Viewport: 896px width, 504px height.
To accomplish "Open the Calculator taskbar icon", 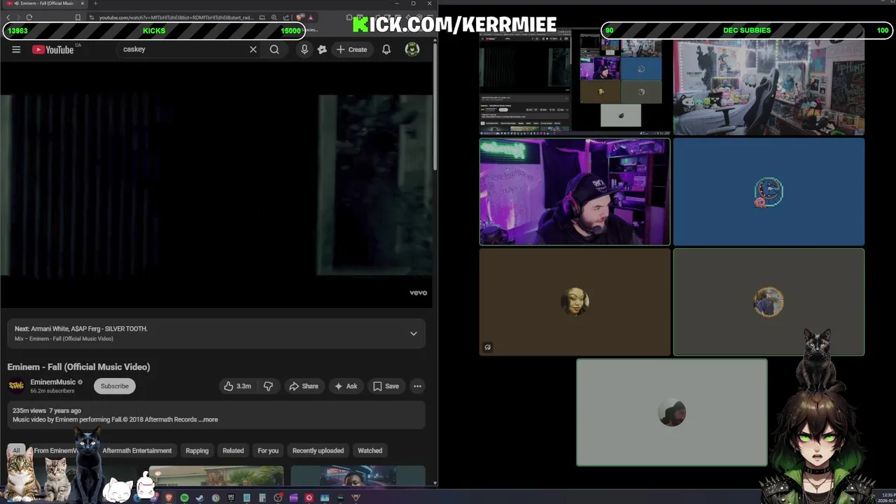I will pos(262,498).
